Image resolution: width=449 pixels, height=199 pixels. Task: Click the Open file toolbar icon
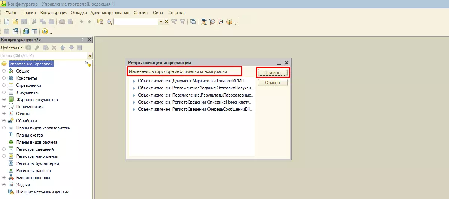coord(15,22)
